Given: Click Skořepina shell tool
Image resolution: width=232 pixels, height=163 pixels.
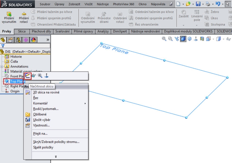Looking at the screenshot, I should point(215,24).
